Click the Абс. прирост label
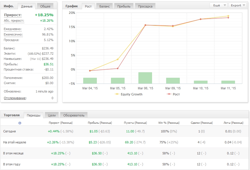The width and height of the screenshot is (250, 170). 14,21
